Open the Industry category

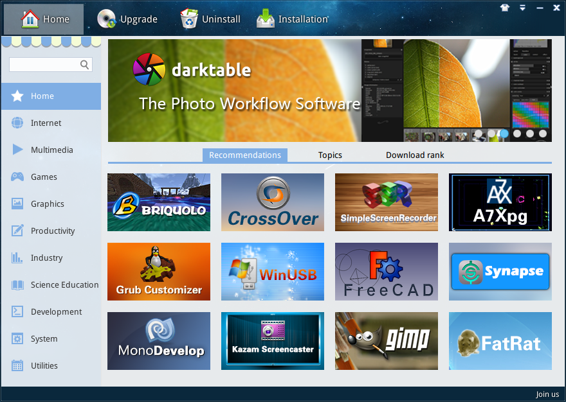(51, 258)
